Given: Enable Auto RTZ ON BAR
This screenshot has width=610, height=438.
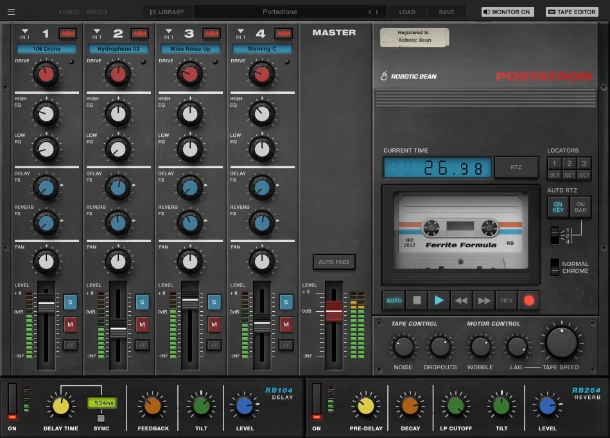Looking at the screenshot, I should (580, 207).
